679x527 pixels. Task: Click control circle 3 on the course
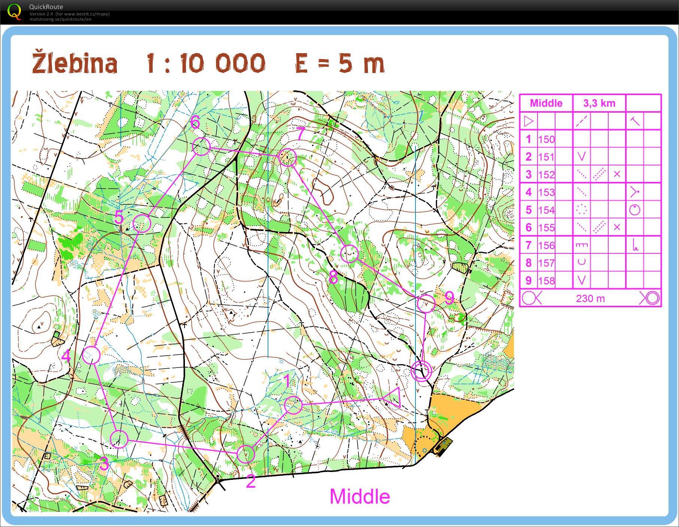coord(119,439)
